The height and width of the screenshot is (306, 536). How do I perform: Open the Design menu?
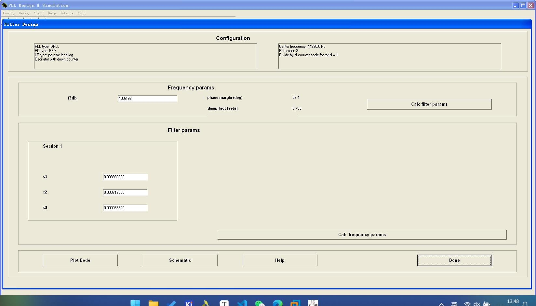24,13
